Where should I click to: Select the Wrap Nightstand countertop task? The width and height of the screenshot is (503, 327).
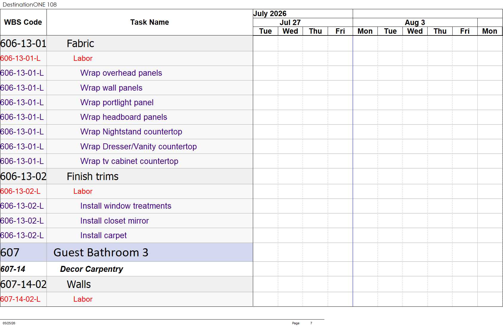(131, 132)
